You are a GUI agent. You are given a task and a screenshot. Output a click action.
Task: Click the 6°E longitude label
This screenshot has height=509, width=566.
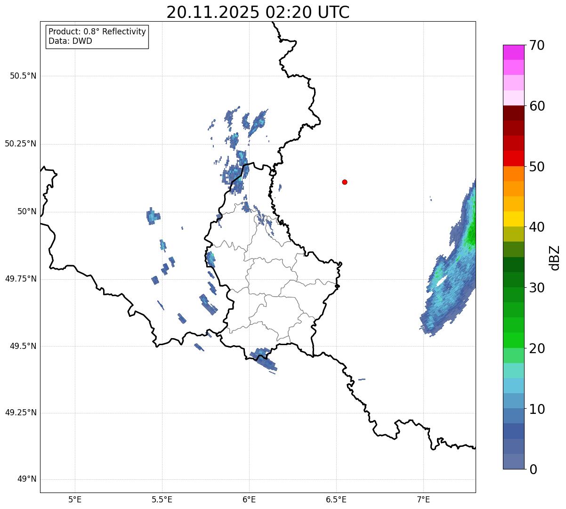pos(249,499)
